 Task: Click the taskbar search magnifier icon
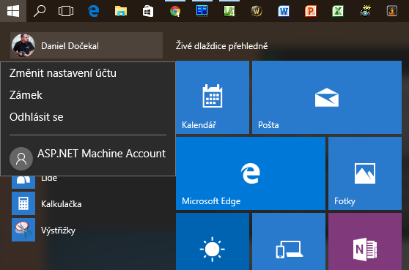click(40, 11)
